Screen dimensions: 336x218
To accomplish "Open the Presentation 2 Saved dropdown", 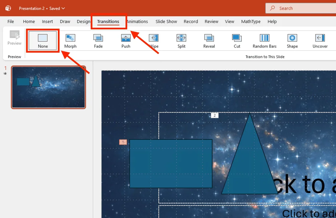I will (x=42, y=8).
